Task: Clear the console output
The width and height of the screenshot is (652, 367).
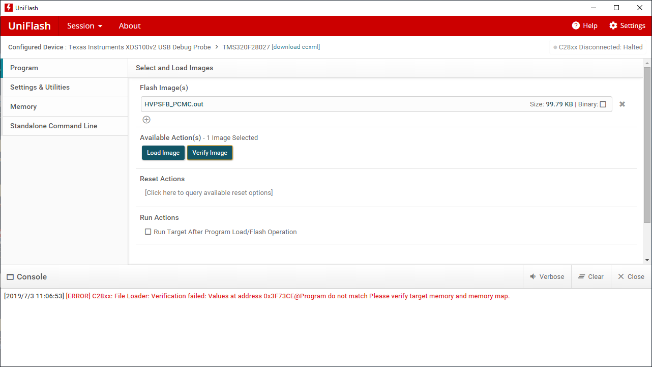Action: [591, 277]
